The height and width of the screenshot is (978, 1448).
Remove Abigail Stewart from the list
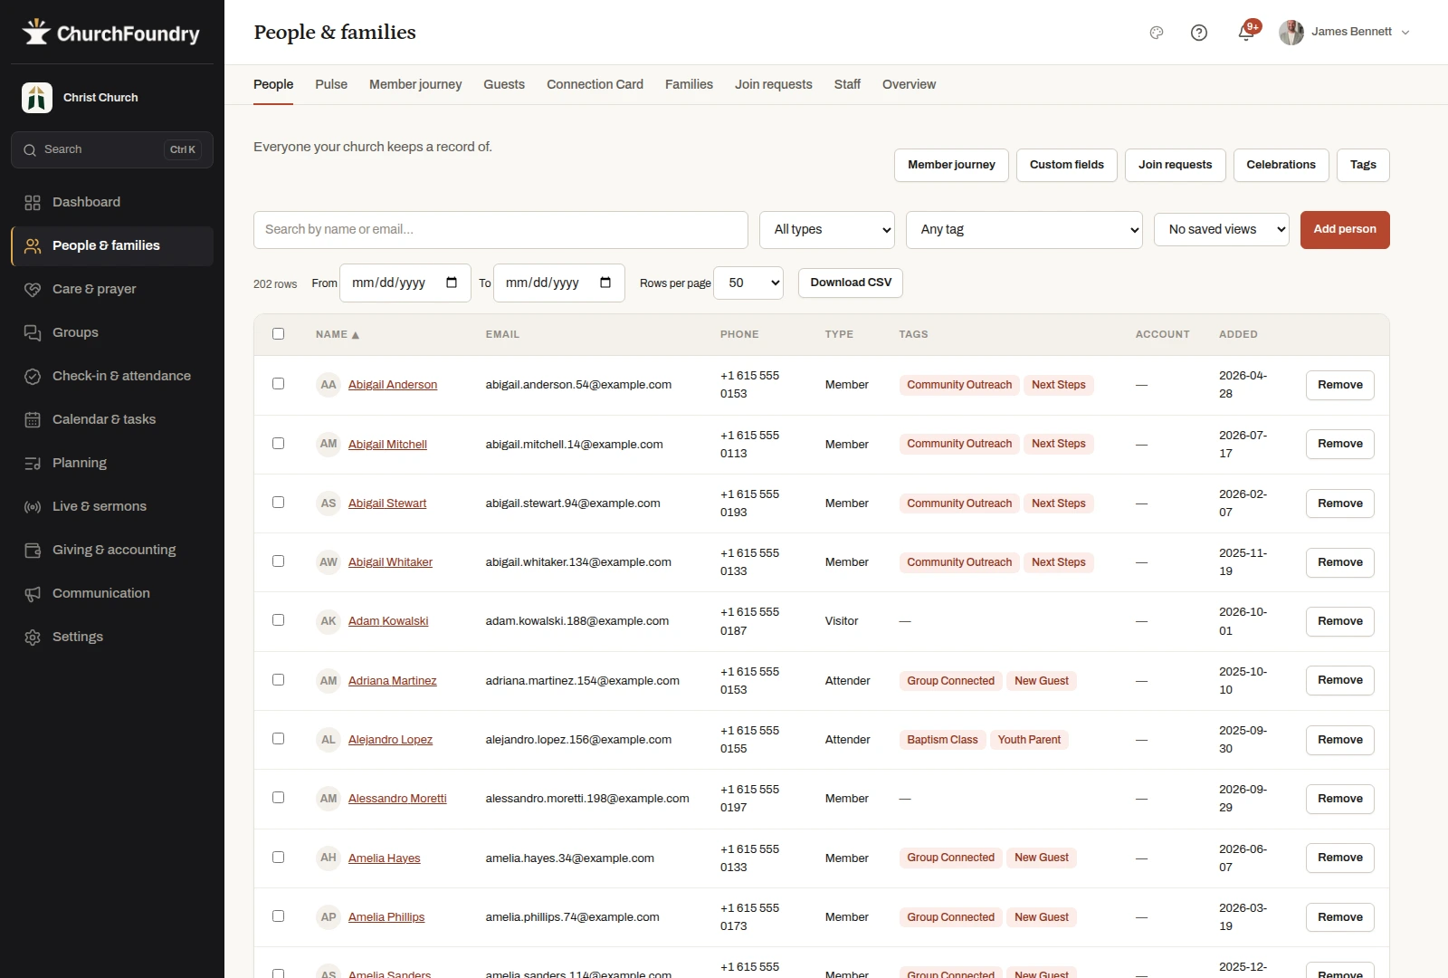(1340, 503)
